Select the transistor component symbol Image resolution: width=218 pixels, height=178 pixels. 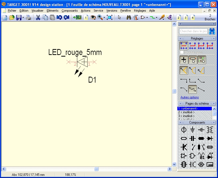tap(184, 147)
